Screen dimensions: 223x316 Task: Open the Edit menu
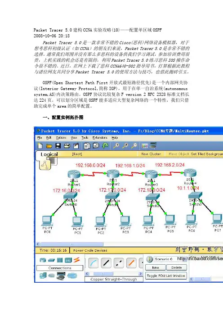(x=49, y=137)
